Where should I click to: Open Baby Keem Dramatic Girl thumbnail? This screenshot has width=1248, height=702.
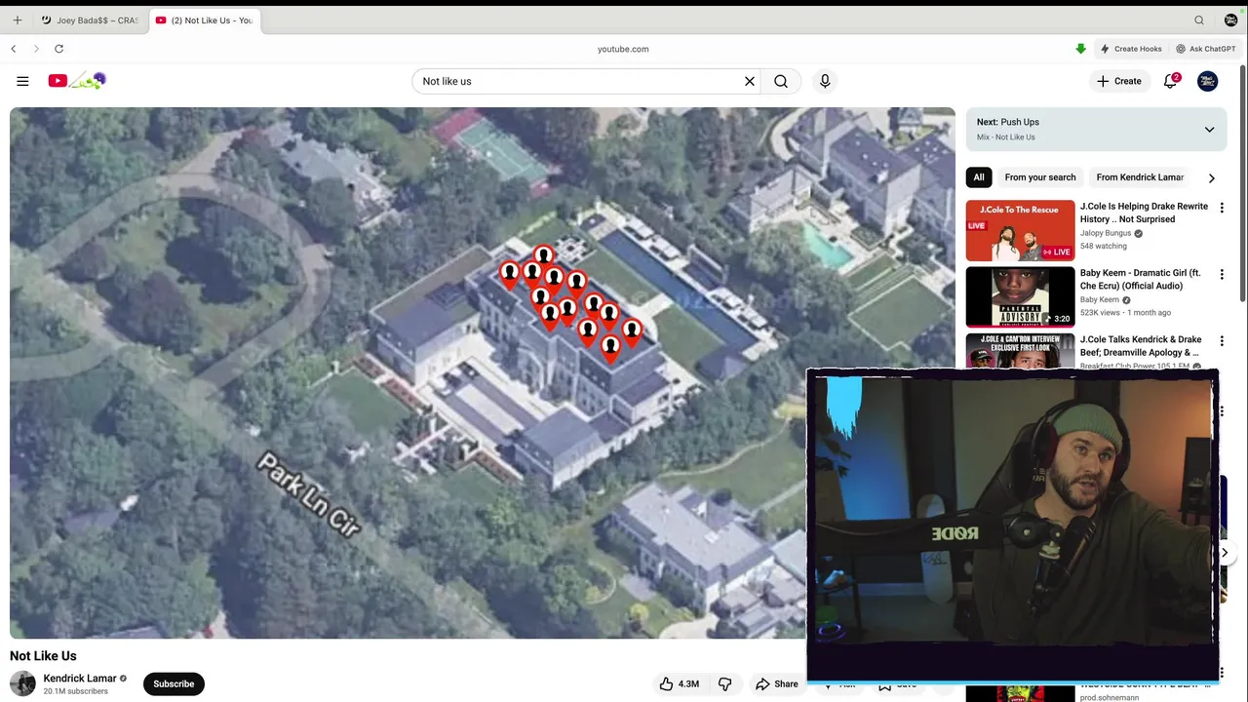(1020, 296)
